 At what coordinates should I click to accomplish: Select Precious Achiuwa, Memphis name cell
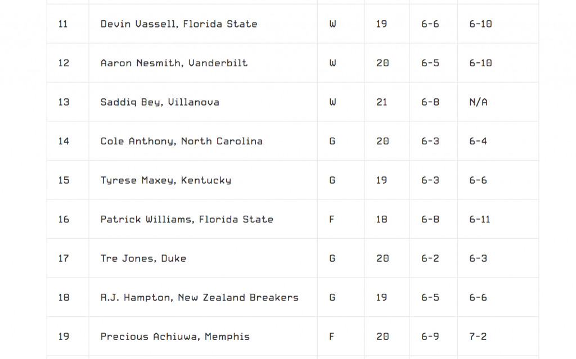203,337
